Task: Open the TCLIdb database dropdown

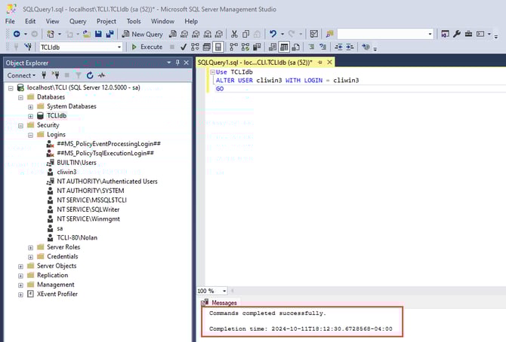Action: [118, 47]
